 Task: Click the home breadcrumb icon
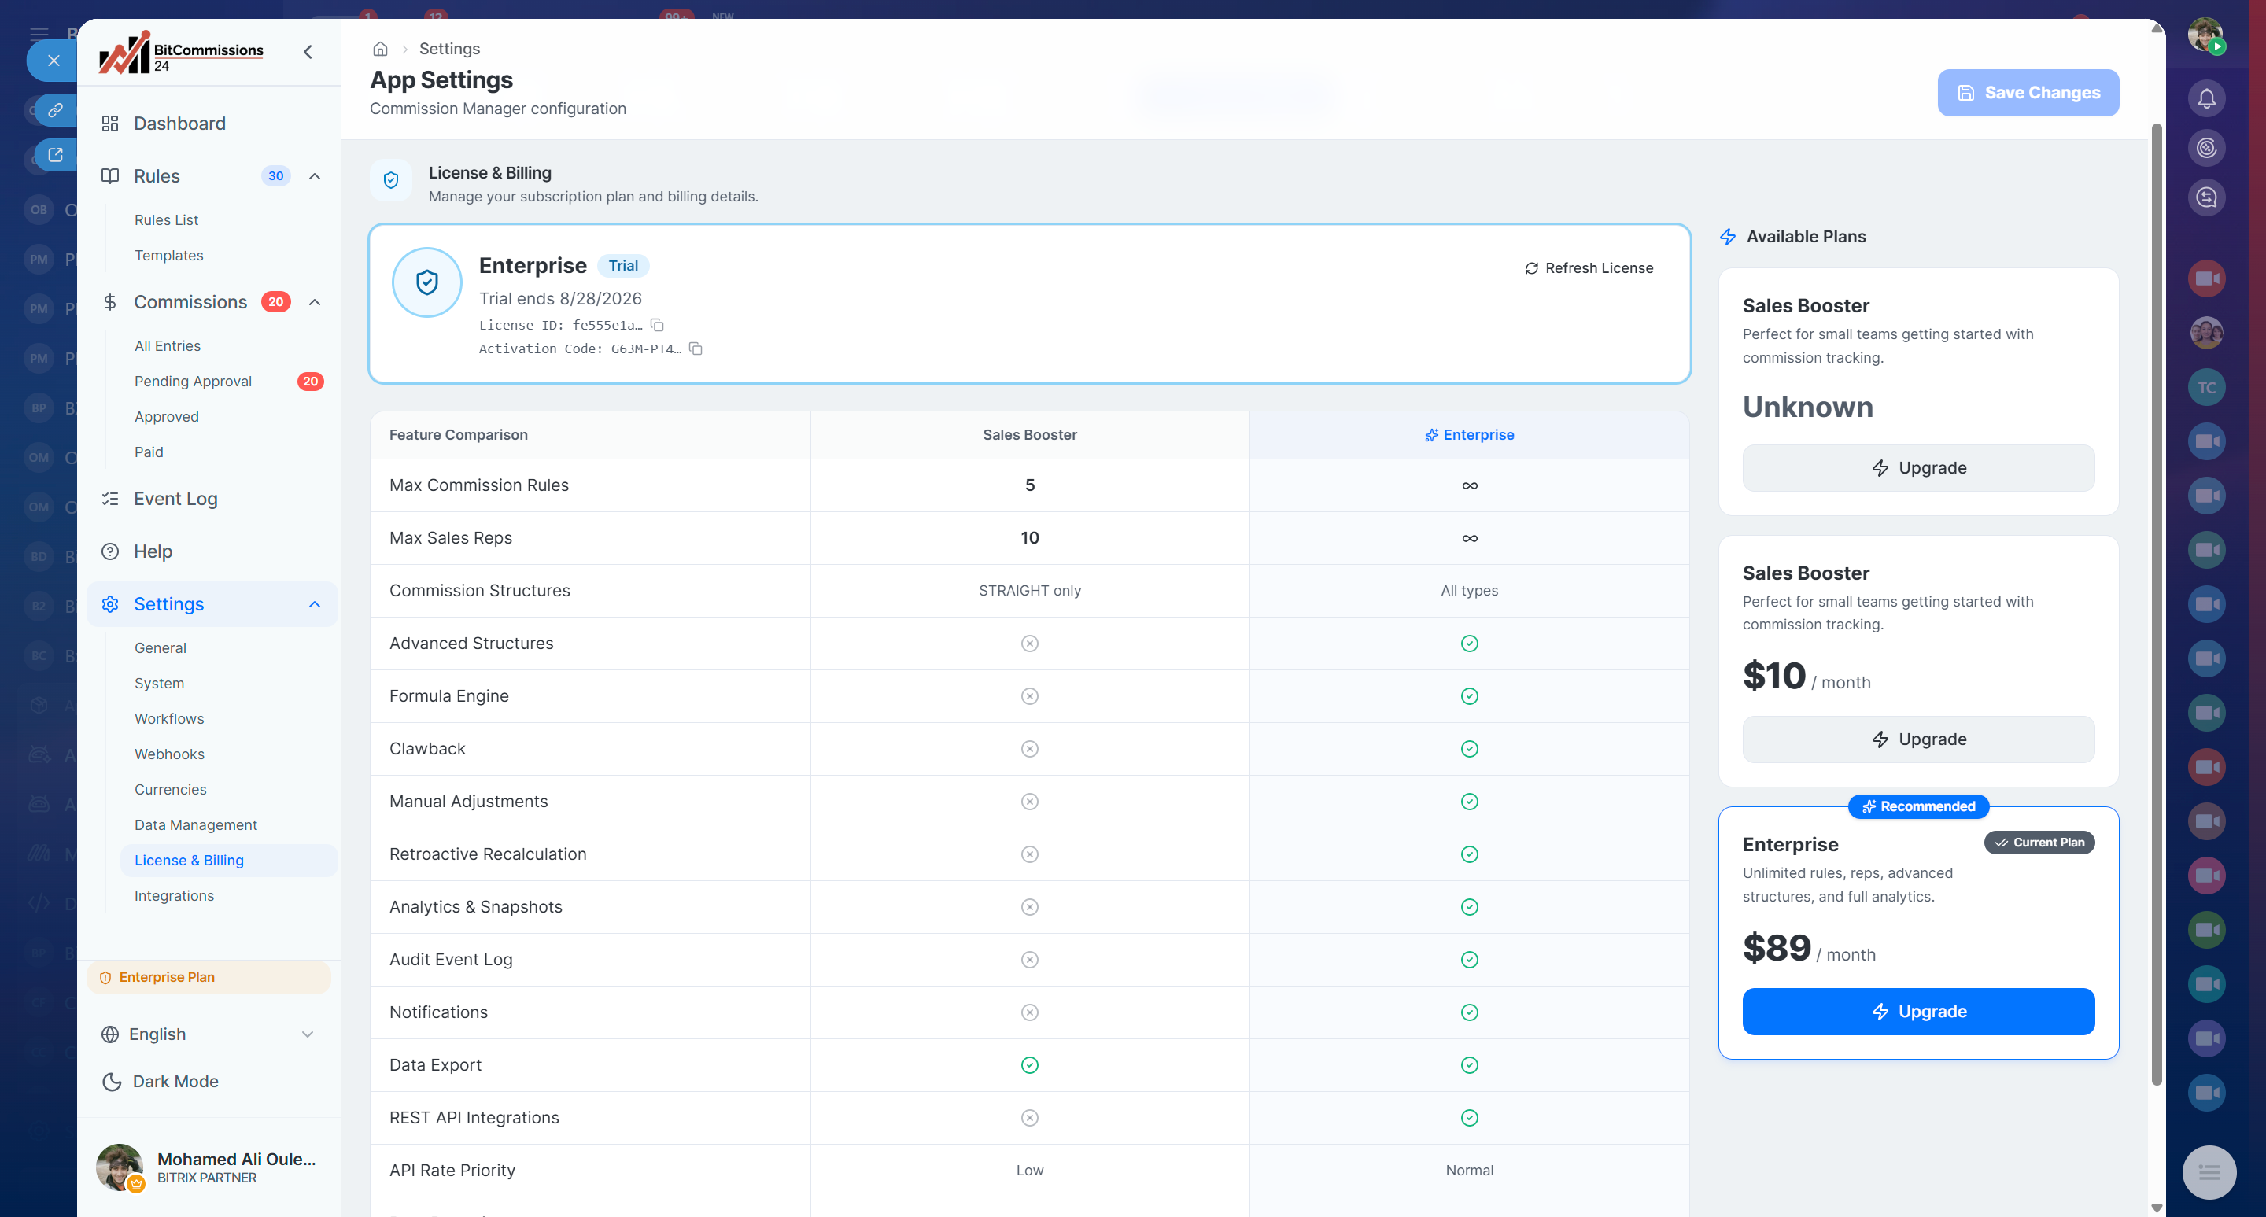coord(380,48)
